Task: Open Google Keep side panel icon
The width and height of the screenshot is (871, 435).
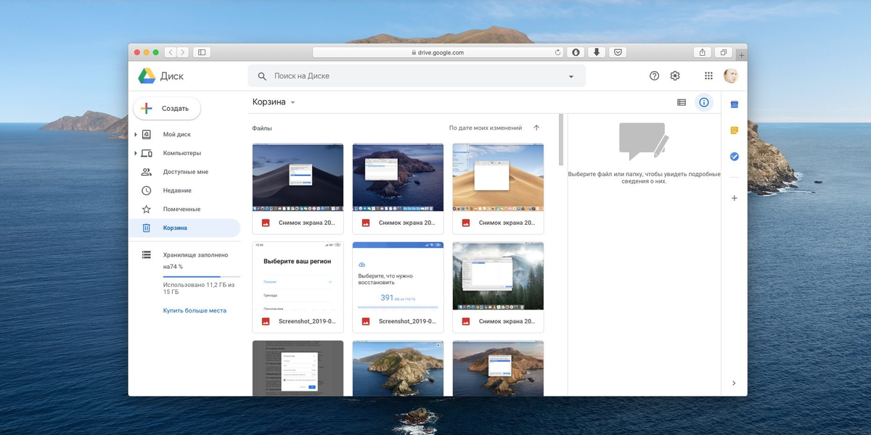Action: [734, 130]
